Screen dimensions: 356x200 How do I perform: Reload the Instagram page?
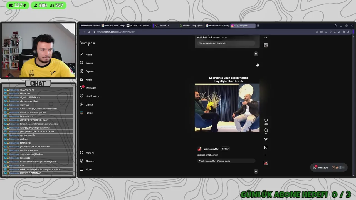coord(89,32)
